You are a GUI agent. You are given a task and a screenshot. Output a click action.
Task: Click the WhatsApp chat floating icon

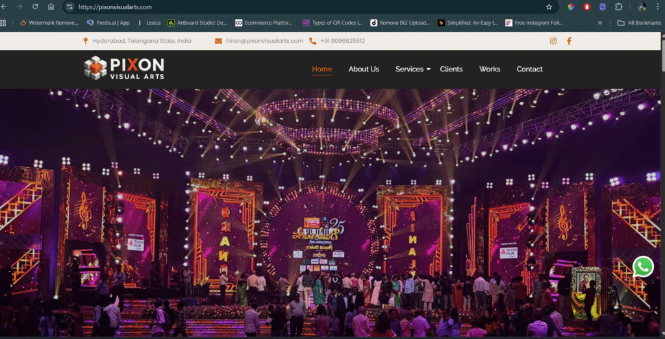point(643,266)
